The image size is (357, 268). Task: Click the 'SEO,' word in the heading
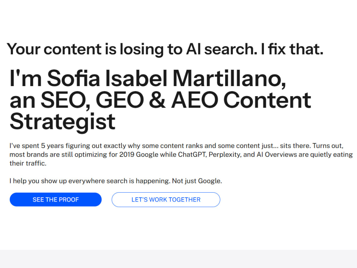[x=66, y=100]
